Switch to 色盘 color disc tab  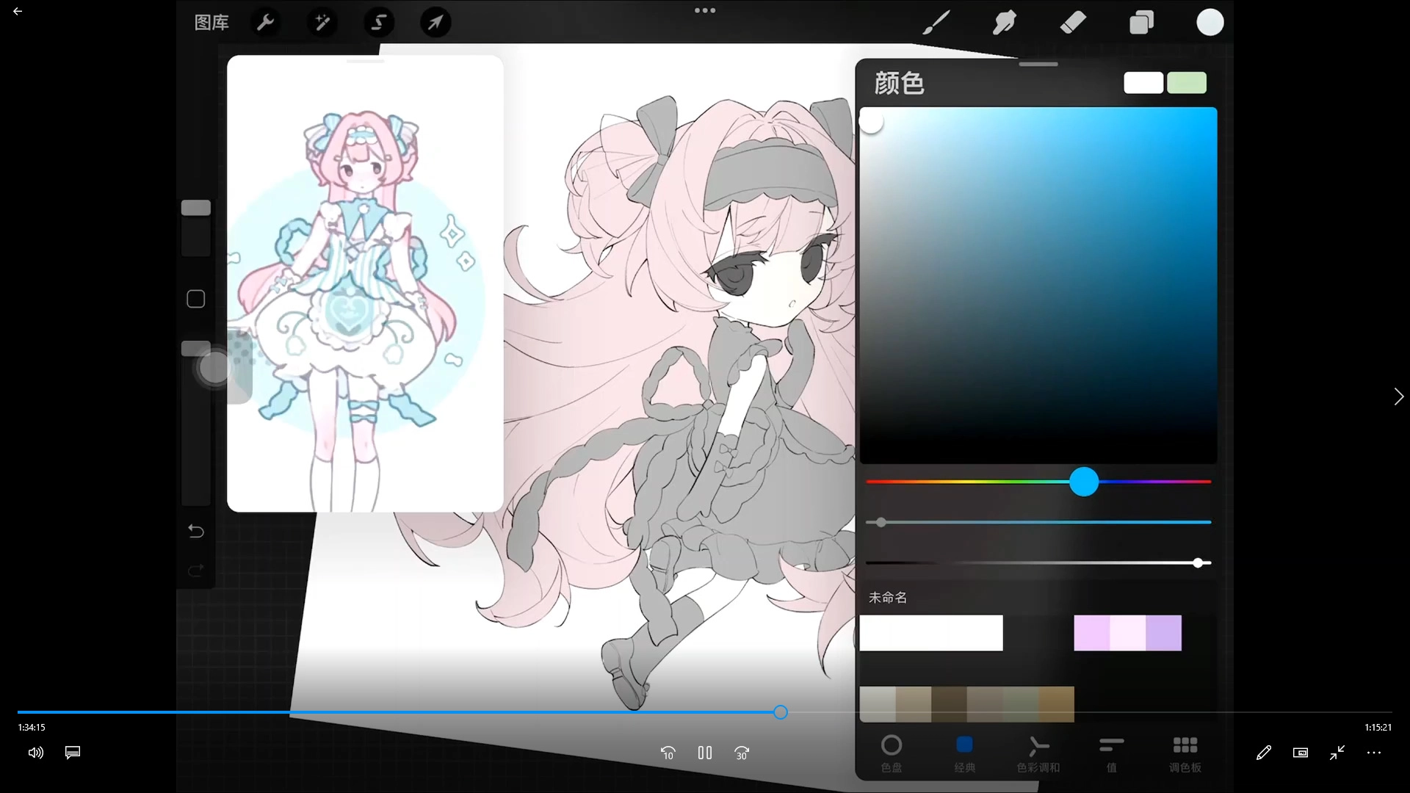892,753
